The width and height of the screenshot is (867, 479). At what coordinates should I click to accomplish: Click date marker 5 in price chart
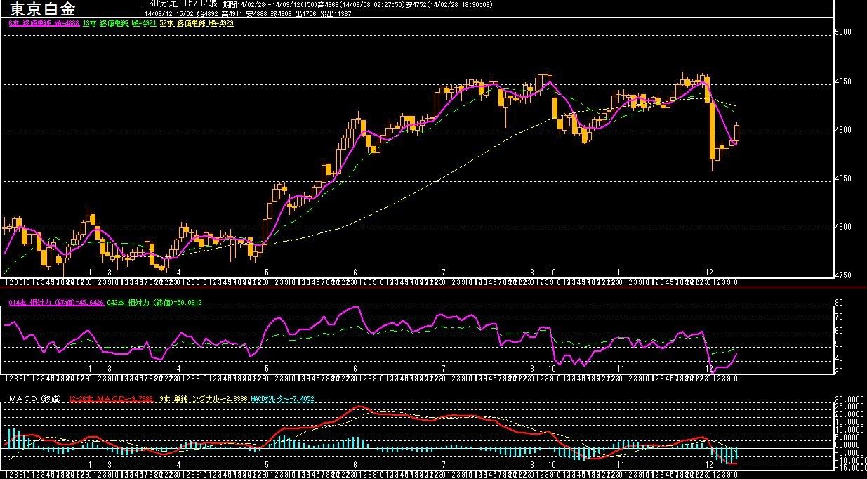coord(267,272)
